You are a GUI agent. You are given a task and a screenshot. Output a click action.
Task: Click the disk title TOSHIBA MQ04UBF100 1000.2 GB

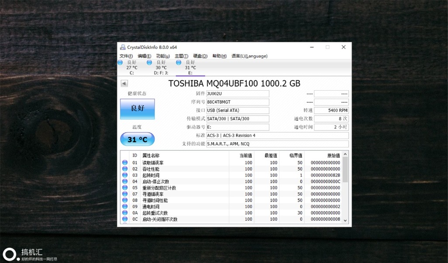coord(234,83)
